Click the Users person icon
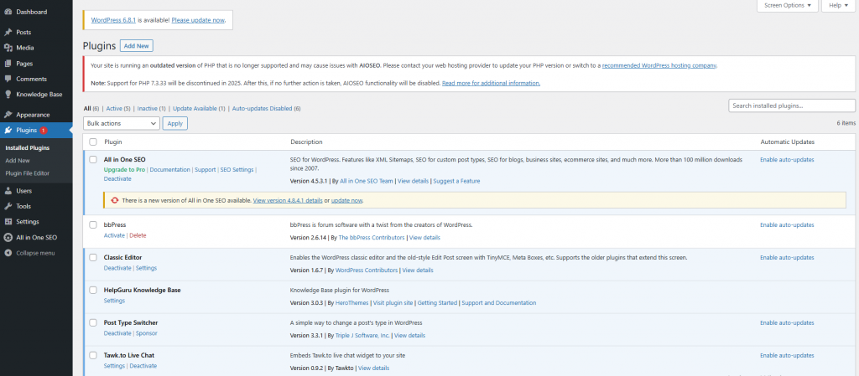The width and height of the screenshot is (859, 376). click(x=8, y=191)
